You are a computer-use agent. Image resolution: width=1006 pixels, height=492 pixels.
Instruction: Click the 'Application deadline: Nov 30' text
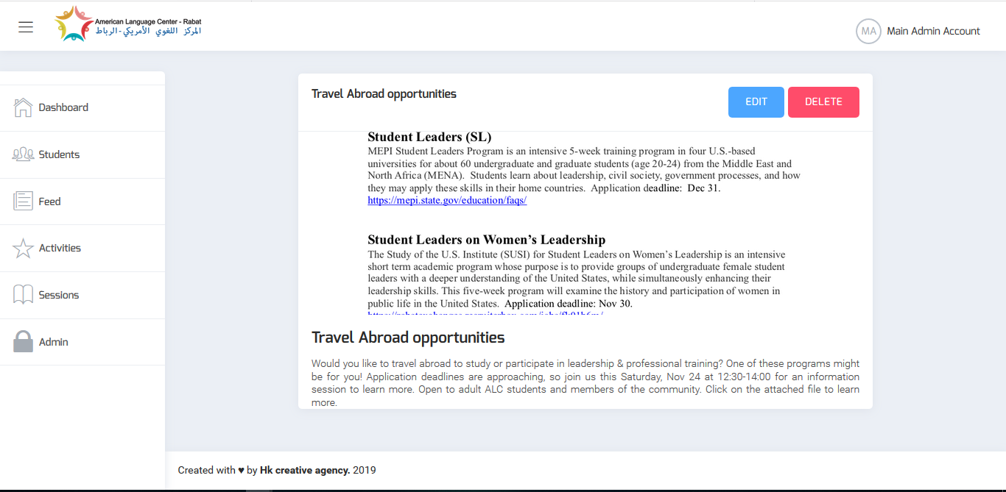pos(568,304)
